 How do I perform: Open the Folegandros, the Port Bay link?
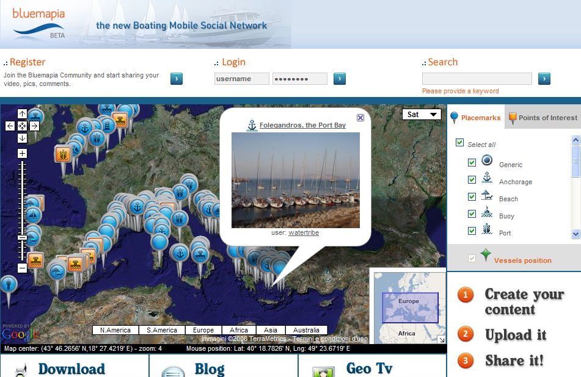tap(303, 125)
